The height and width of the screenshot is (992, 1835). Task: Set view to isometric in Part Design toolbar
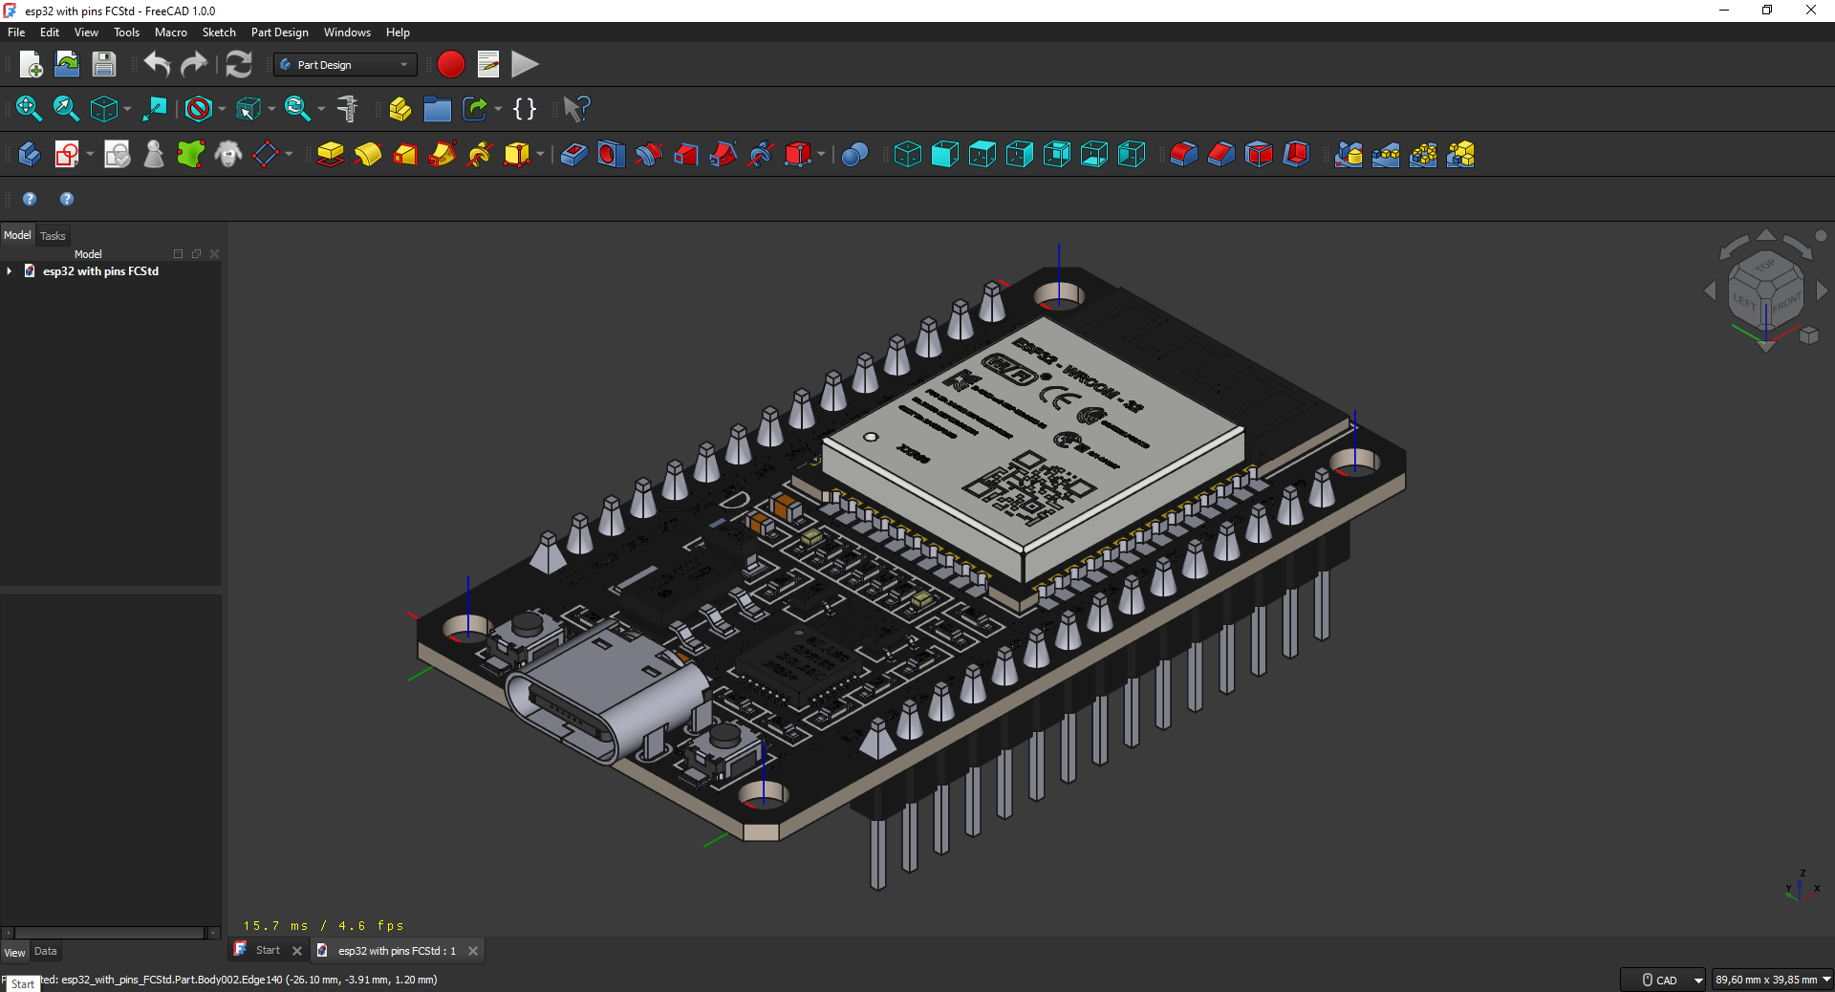pyautogui.click(x=908, y=154)
